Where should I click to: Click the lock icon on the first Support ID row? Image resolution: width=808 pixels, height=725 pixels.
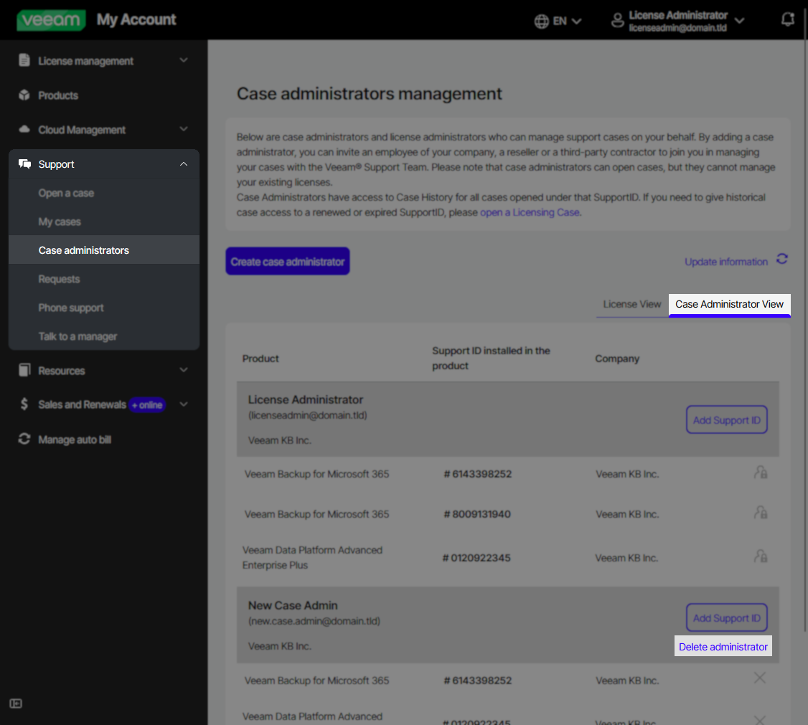click(761, 472)
